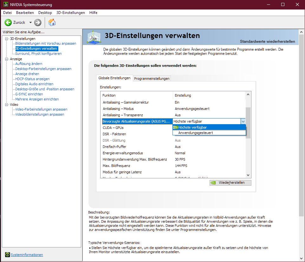Click the grey forward arrow icon
Viewport: 305px width, 262px height.
pyautogui.click(x=38, y=22)
